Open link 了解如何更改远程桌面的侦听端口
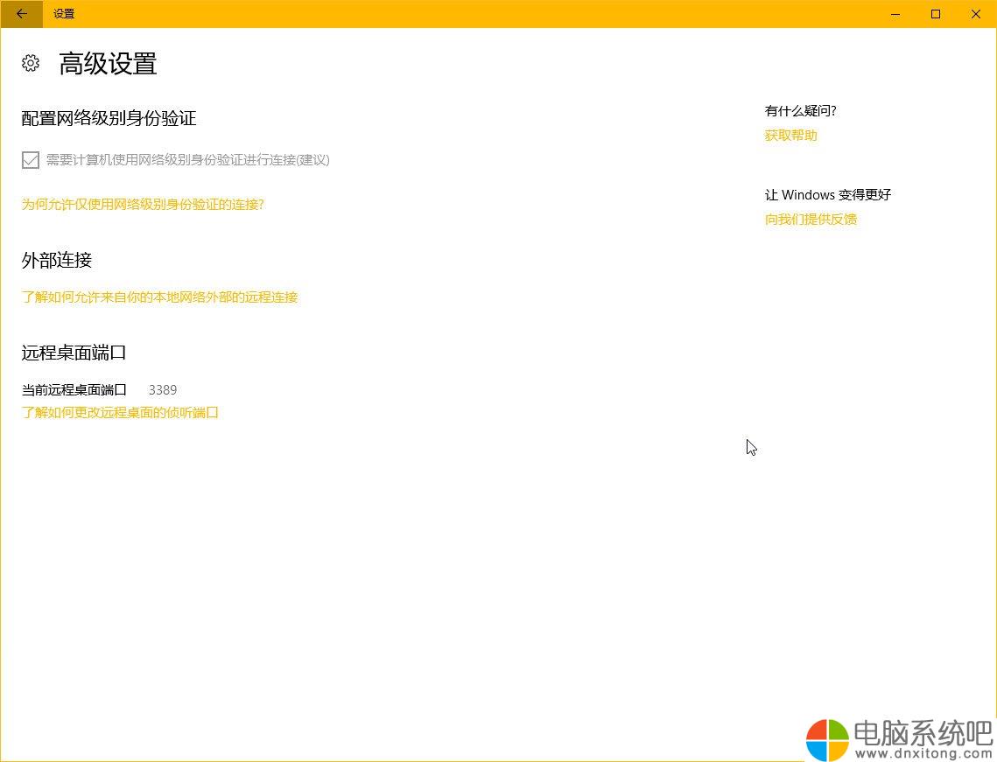Image resolution: width=997 pixels, height=762 pixels. coord(120,412)
